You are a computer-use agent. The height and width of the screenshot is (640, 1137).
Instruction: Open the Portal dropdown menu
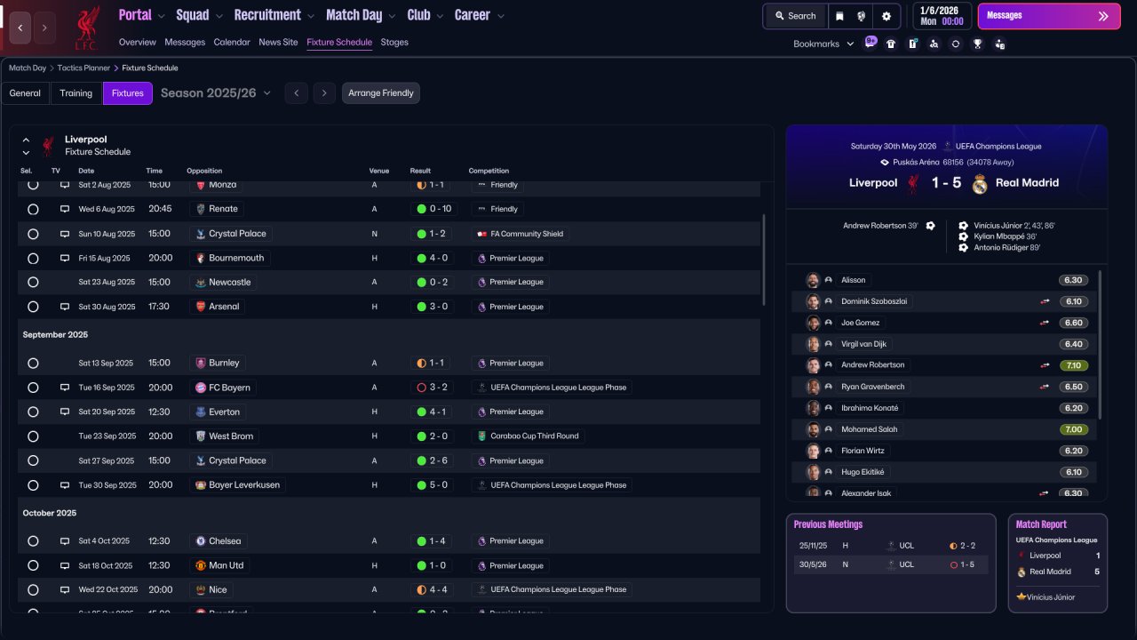point(142,15)
